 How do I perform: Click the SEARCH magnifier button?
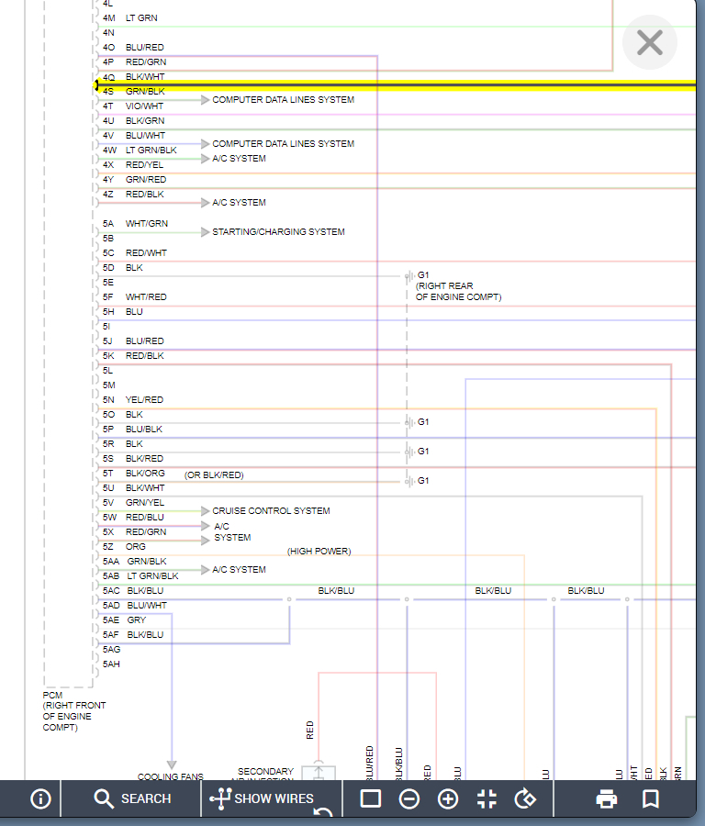(x=132, y=798)
